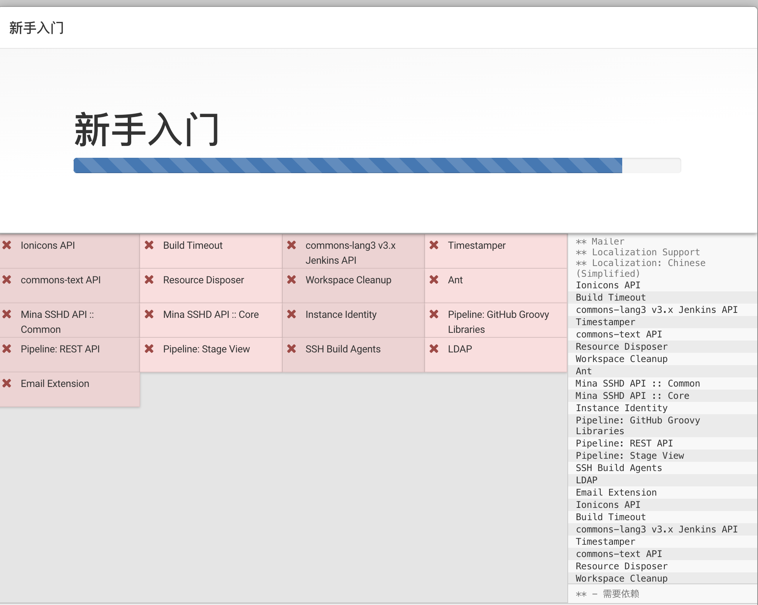Click 'Localization: Chinese (Simplified)' log entry
Viewport: 758px width, 605px height.
point(641,268)
